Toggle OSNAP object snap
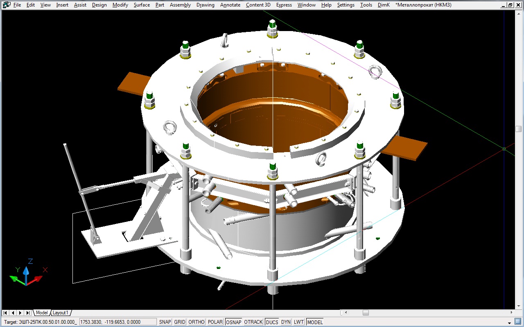This screenshot has height=327, width=524. click(x=233, y=322)
